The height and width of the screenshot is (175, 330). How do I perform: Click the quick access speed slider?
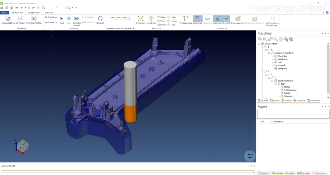pos(57,8)
